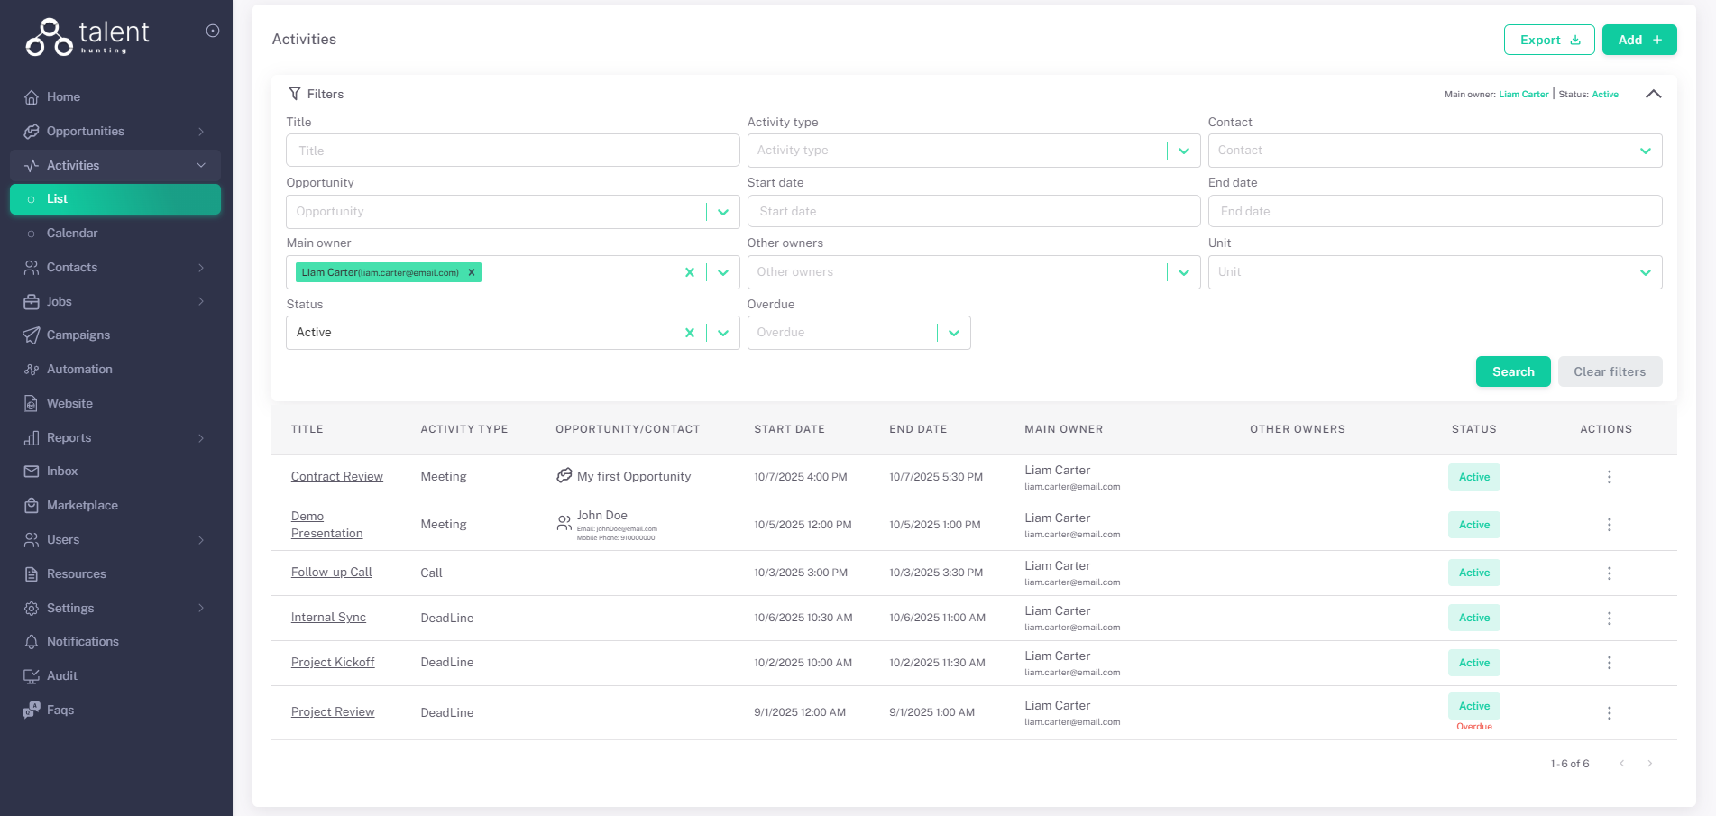Collapse the sidebar using the circle icon
The height and width of the screenshot is (816, 1716).
(213, 31)
